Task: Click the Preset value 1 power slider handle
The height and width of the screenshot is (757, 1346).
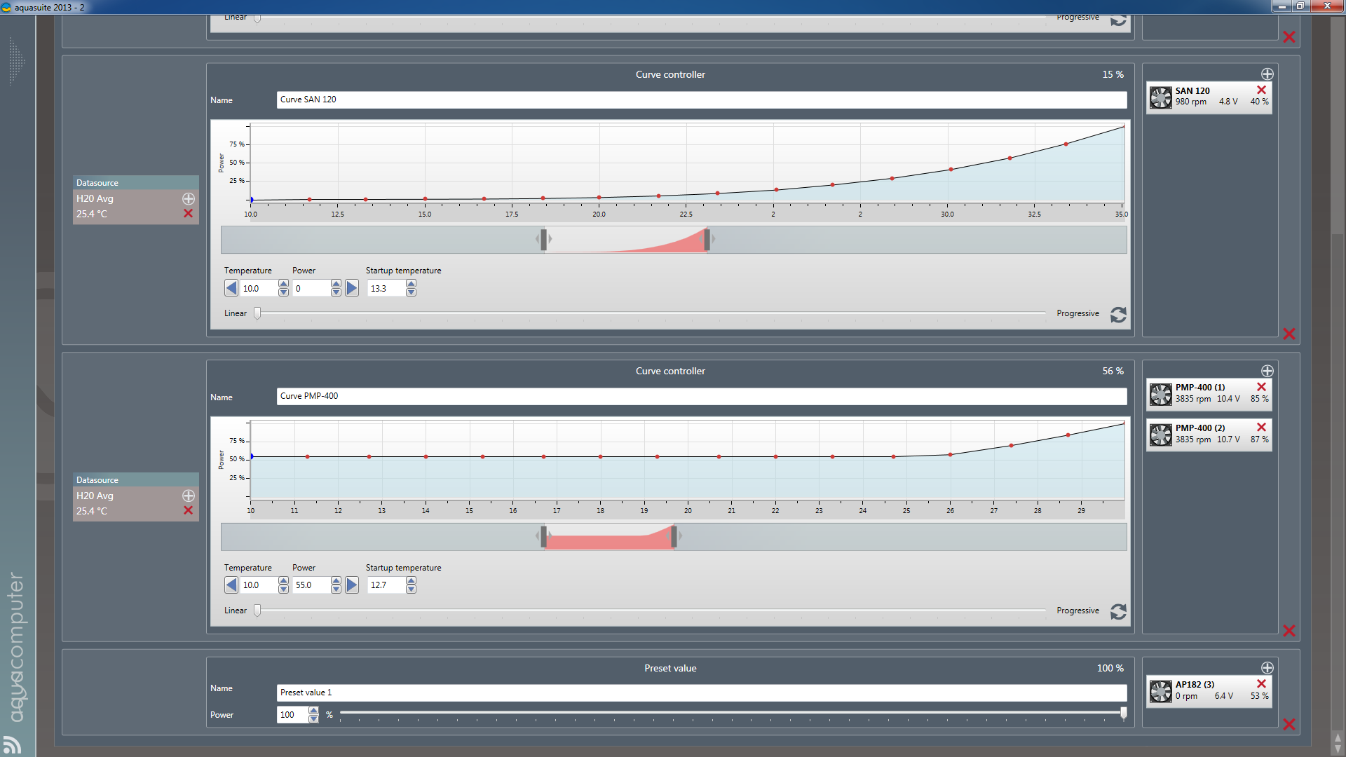Action: pos(1123,714)
